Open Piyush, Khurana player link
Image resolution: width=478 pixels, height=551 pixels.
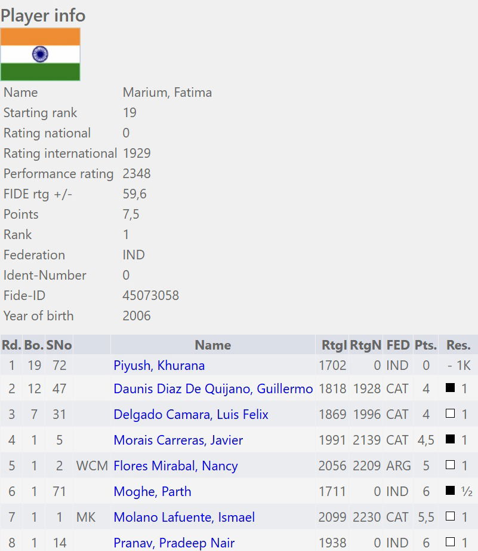159,366
